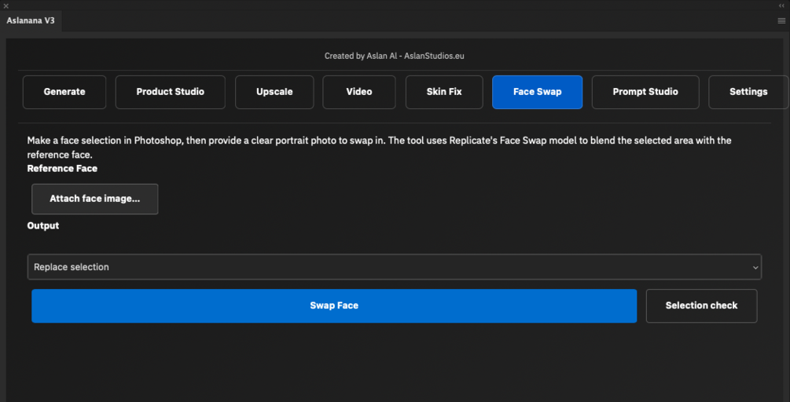Open the Prompt Studio tab

point(645,92)
